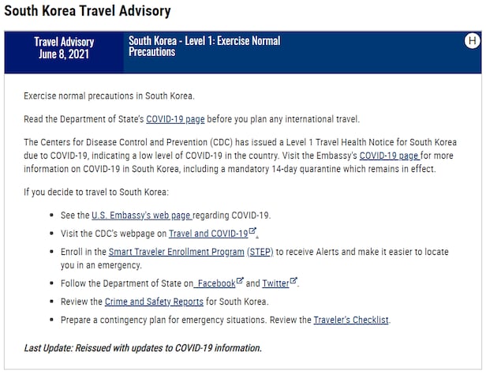The height and width of the screenshot is (375, 486).
Task: Follow the Facebook link
Action: tap(215, 283)
